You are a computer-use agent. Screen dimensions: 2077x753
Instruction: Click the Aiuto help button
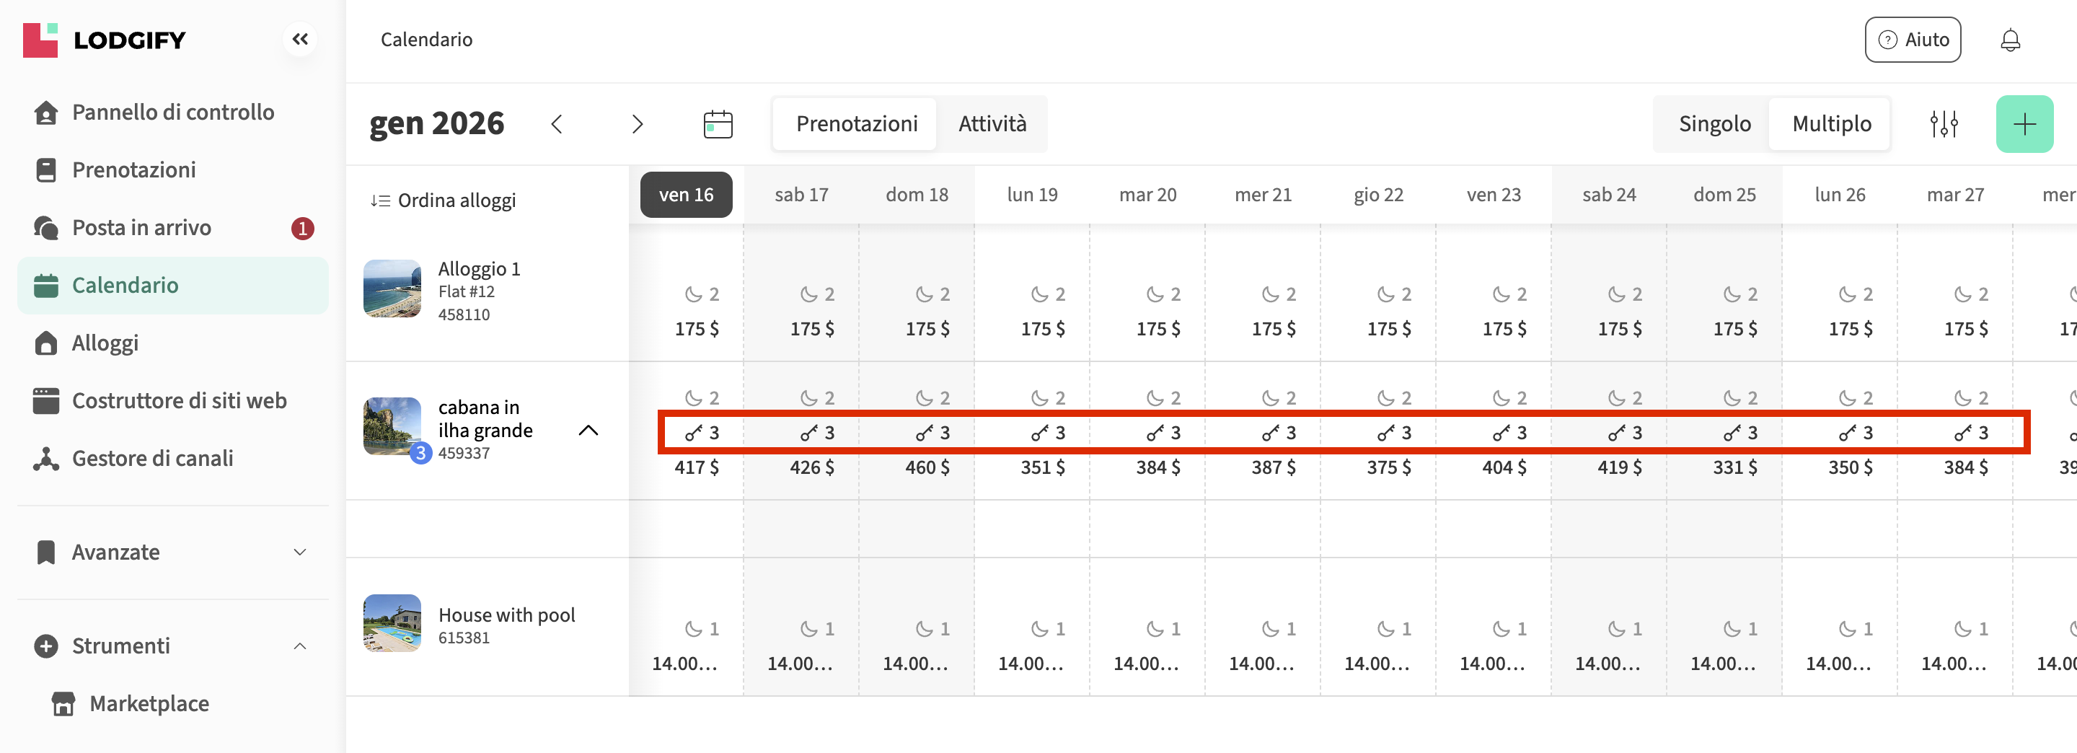[x=1913, y=40]
